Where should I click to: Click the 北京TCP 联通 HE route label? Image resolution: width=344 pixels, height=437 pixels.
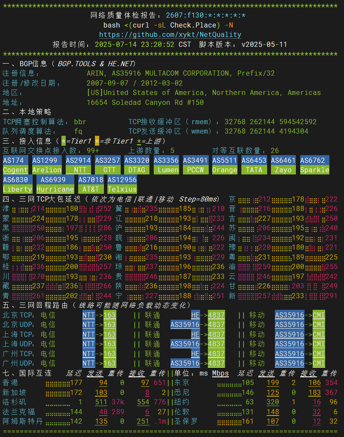click(195, 315)
